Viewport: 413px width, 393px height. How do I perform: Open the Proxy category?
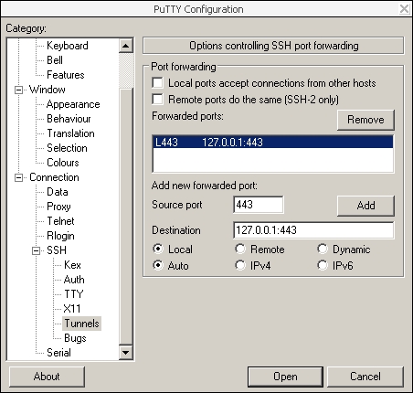coord(58,207)
